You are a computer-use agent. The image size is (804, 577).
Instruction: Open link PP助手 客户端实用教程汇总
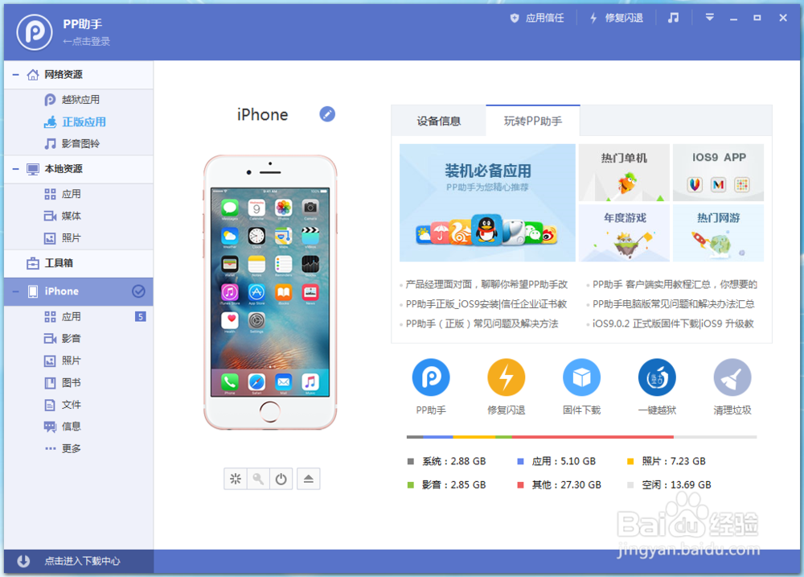coord(675,284)
